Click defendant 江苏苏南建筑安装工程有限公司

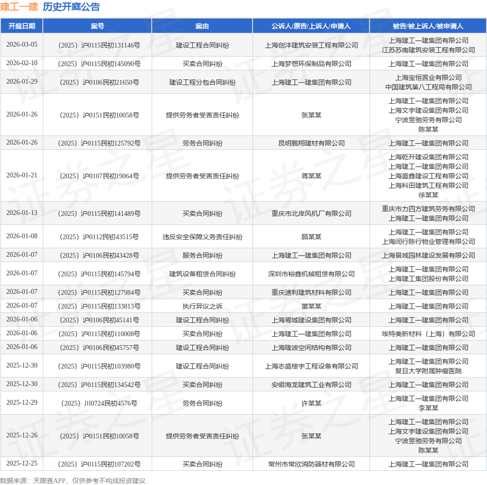429,50
